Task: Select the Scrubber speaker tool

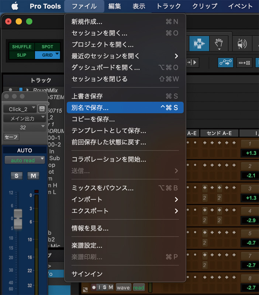Action: pyautogui.click(x=242, y=44)
